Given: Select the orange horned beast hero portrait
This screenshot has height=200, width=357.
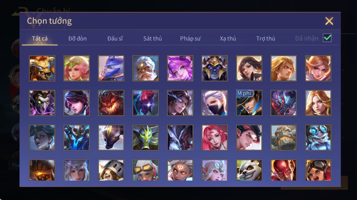Looking at the screenshot, I should point(42,68).
